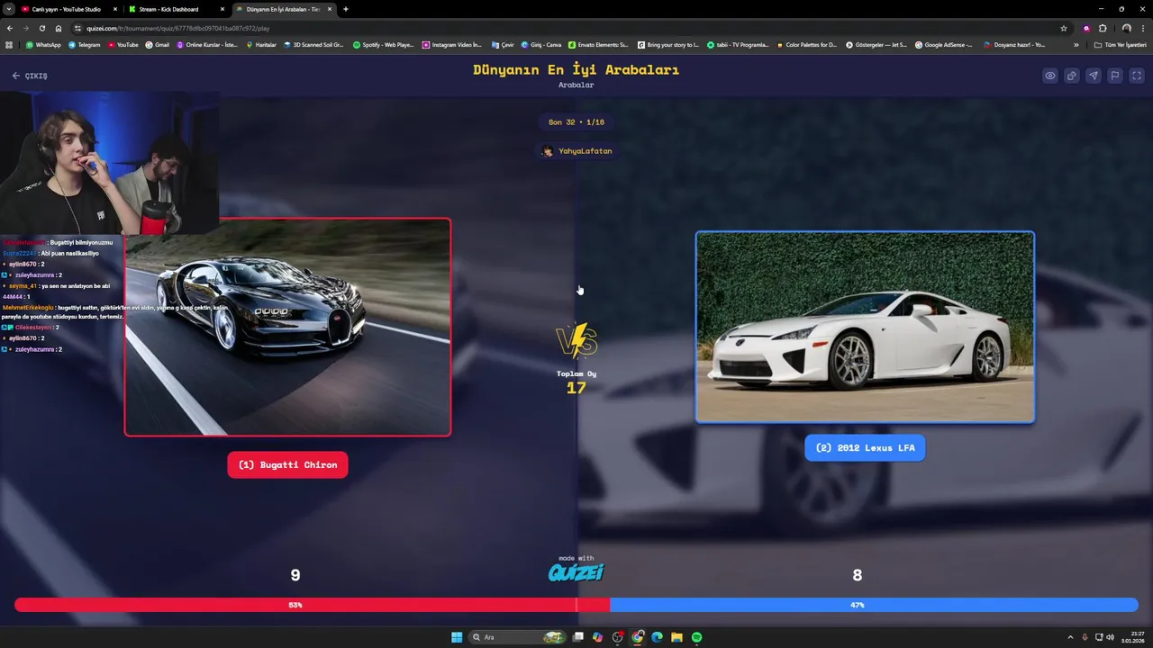Open Chrome three-dot menu
Screen dimensions: 1153x648
pyautogui.click(x=1143, y=28)
